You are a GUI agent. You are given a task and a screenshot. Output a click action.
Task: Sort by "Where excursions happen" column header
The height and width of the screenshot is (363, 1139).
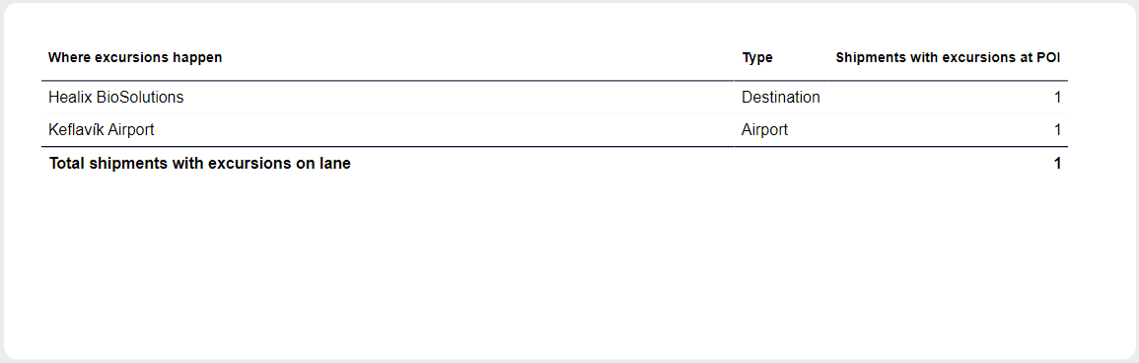(135, 57)
